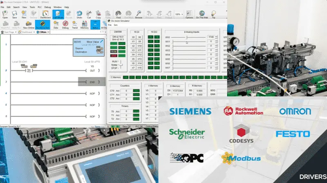Click the Undo toolbar icon

[x=79, y=14]
